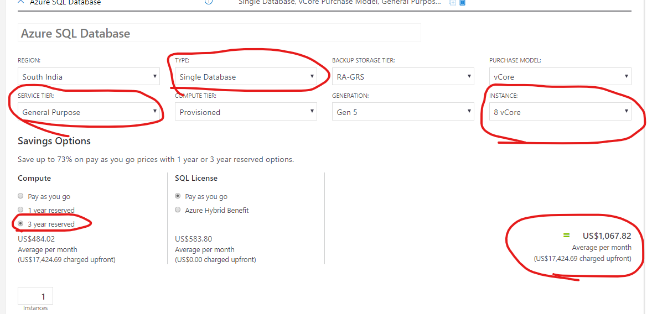
Task: Click the Instances count field showing 1
Action: (x=35, y=296)
